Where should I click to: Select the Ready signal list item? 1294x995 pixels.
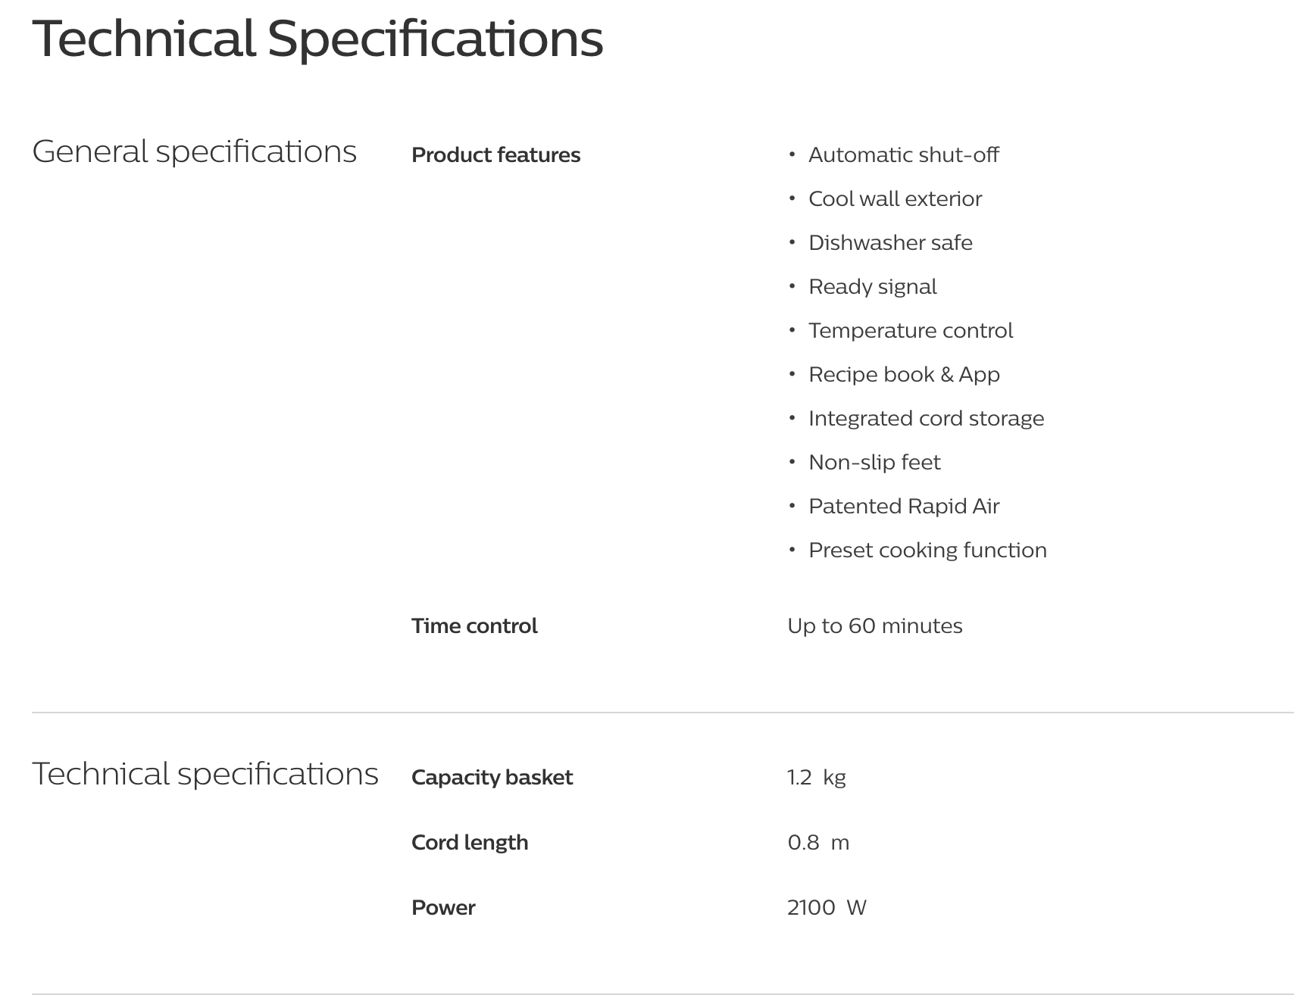872,287
